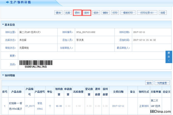Click delivery date 2017-12-11 in table row
This screenshot has height=115, width=173.
coord(118,106)
